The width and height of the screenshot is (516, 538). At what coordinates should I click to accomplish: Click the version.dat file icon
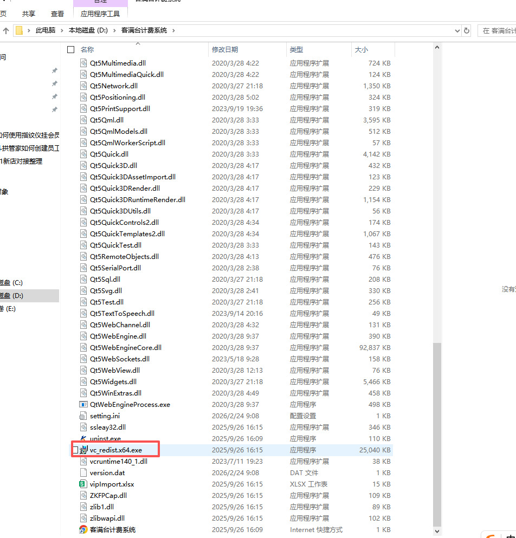83,472
